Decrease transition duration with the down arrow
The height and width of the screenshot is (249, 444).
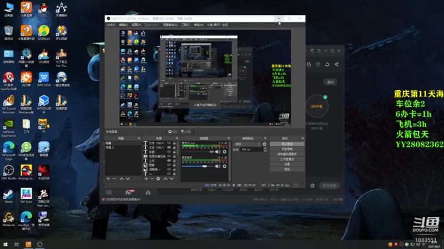pos(265,151)
